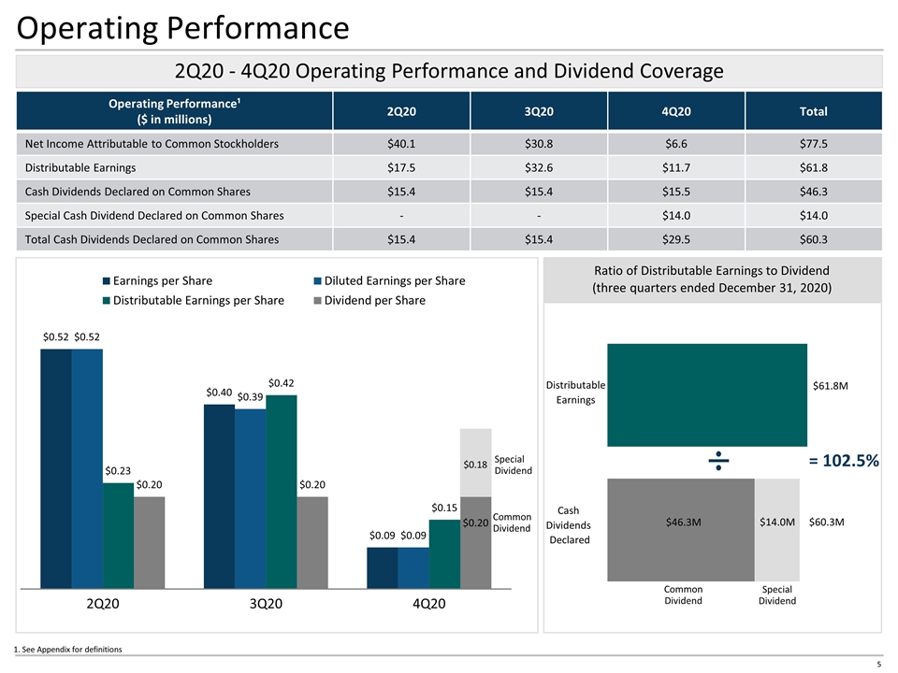Screen dimensions: 898x673
Task: Click the 2Q20 Diluted Earnings per Share bar
Action: tap(87, 468)
